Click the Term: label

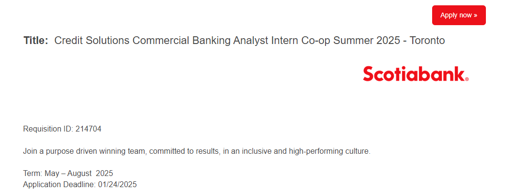click(33, 173)
